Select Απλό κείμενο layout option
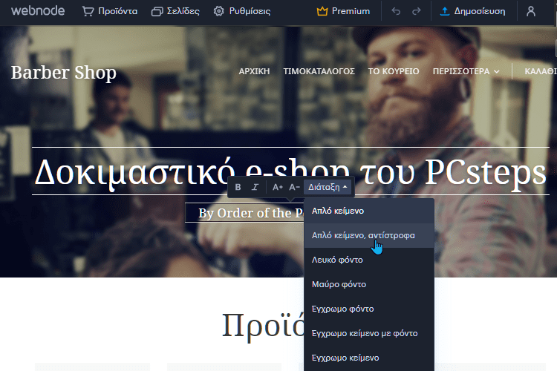Image resolution: width=557 pixels, height=371 pixels. coord(369,211)
